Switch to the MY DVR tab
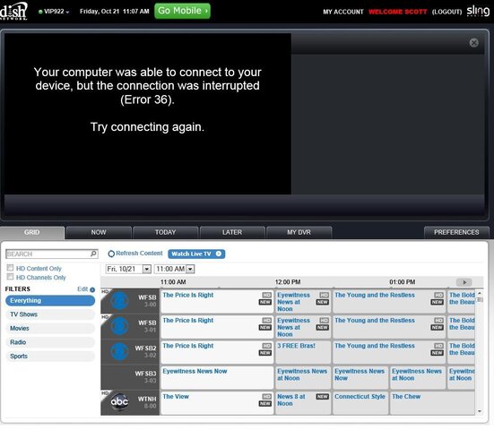494x430 pixels. (299, 232)
